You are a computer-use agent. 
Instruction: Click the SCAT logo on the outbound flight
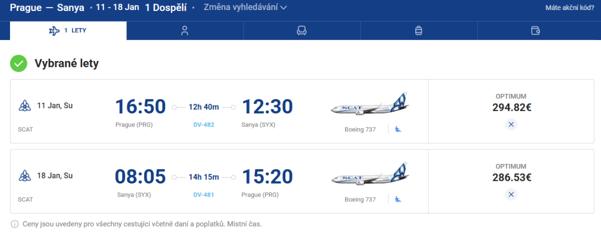(x=24, y=105)
